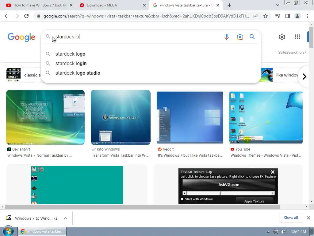Screen dimensions: 314x236
Task: Open the Chrome profile avatar
Action: coord(297,16)
